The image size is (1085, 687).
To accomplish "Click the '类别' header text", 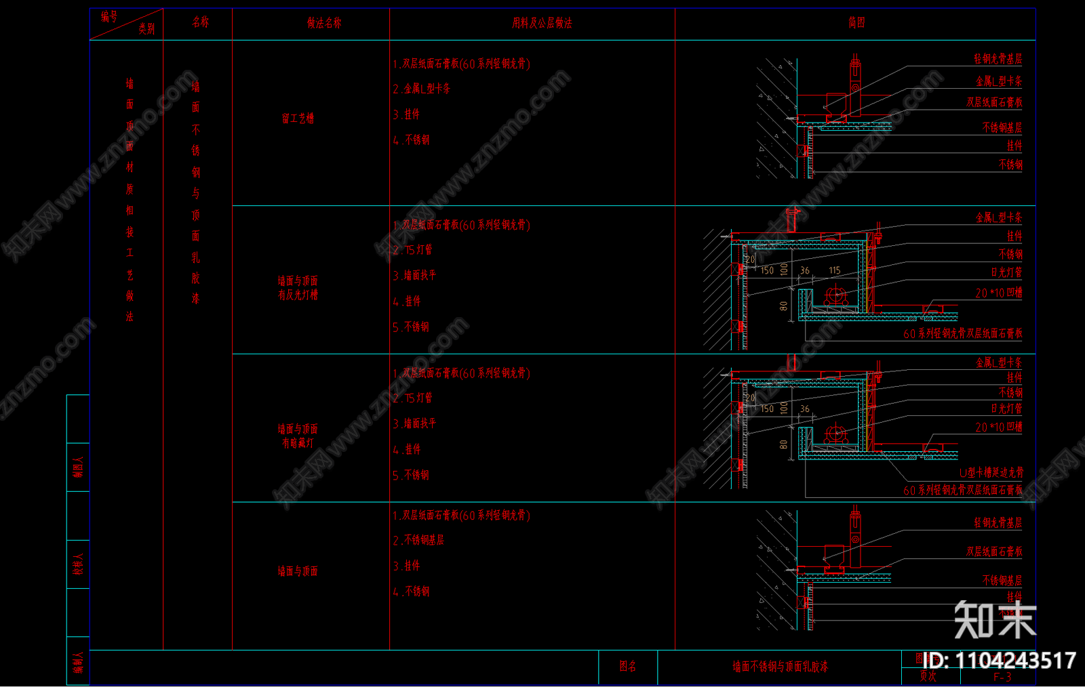I will [x=147, y=28].
